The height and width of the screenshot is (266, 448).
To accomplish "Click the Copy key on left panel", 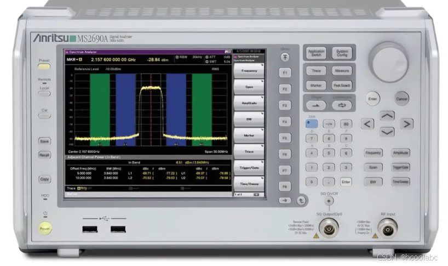I will click(44, 179).
